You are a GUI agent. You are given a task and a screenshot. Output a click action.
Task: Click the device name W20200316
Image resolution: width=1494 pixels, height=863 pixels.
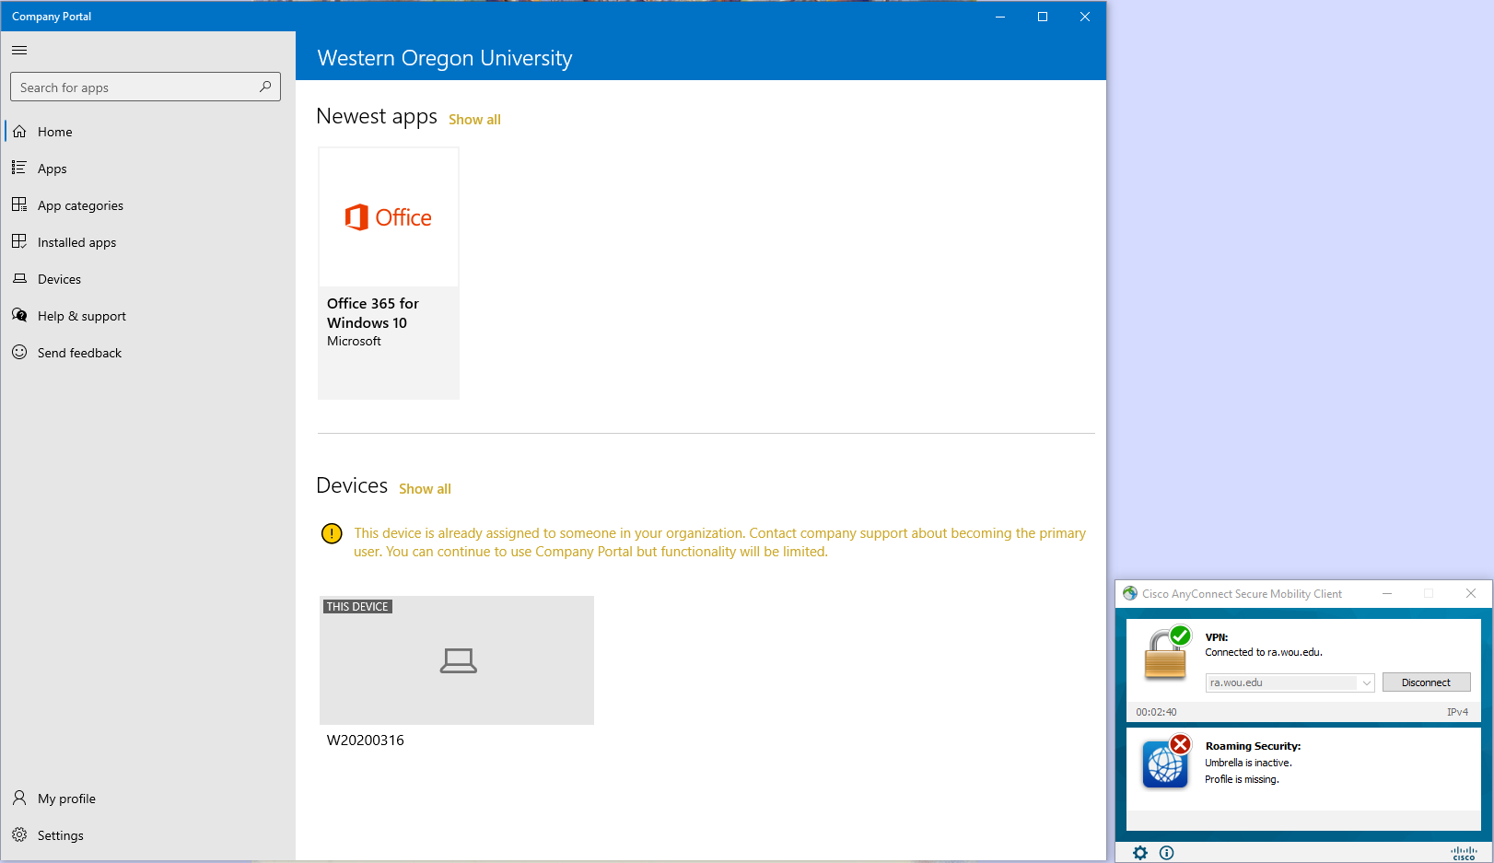(x=366, y=741)
